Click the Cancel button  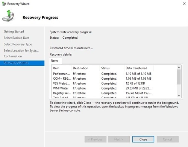(168, 139)
